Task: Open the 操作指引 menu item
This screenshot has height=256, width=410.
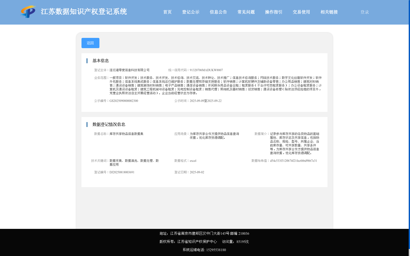Action: (x=274, y=12)
